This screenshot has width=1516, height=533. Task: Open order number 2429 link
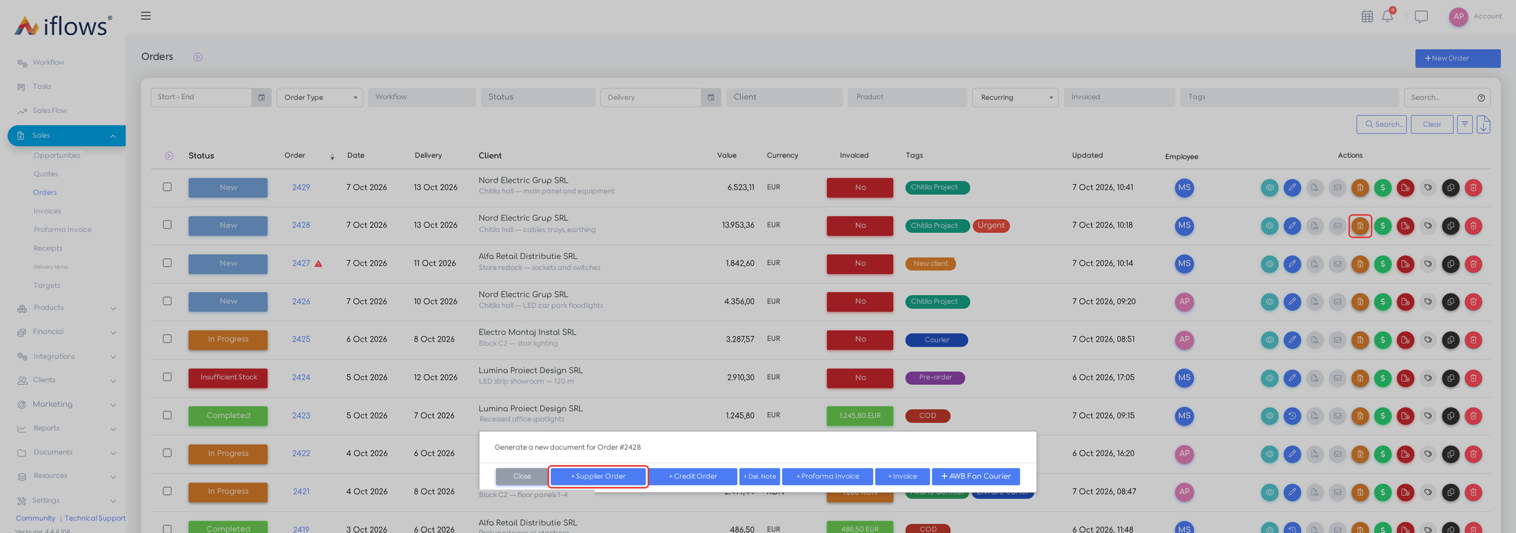(x=301, y=187)
